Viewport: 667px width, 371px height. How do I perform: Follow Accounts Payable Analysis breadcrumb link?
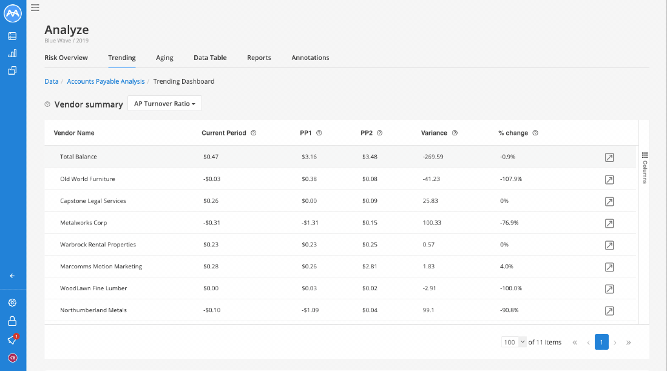[x=106, y=81]
